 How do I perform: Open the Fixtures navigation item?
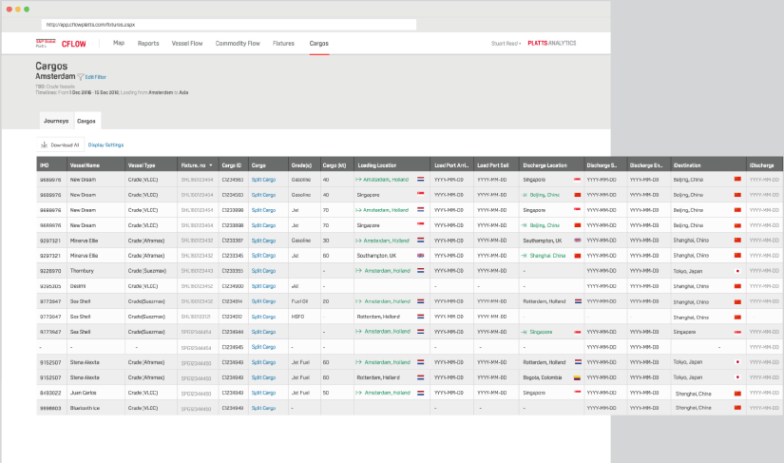click(283, 44)
